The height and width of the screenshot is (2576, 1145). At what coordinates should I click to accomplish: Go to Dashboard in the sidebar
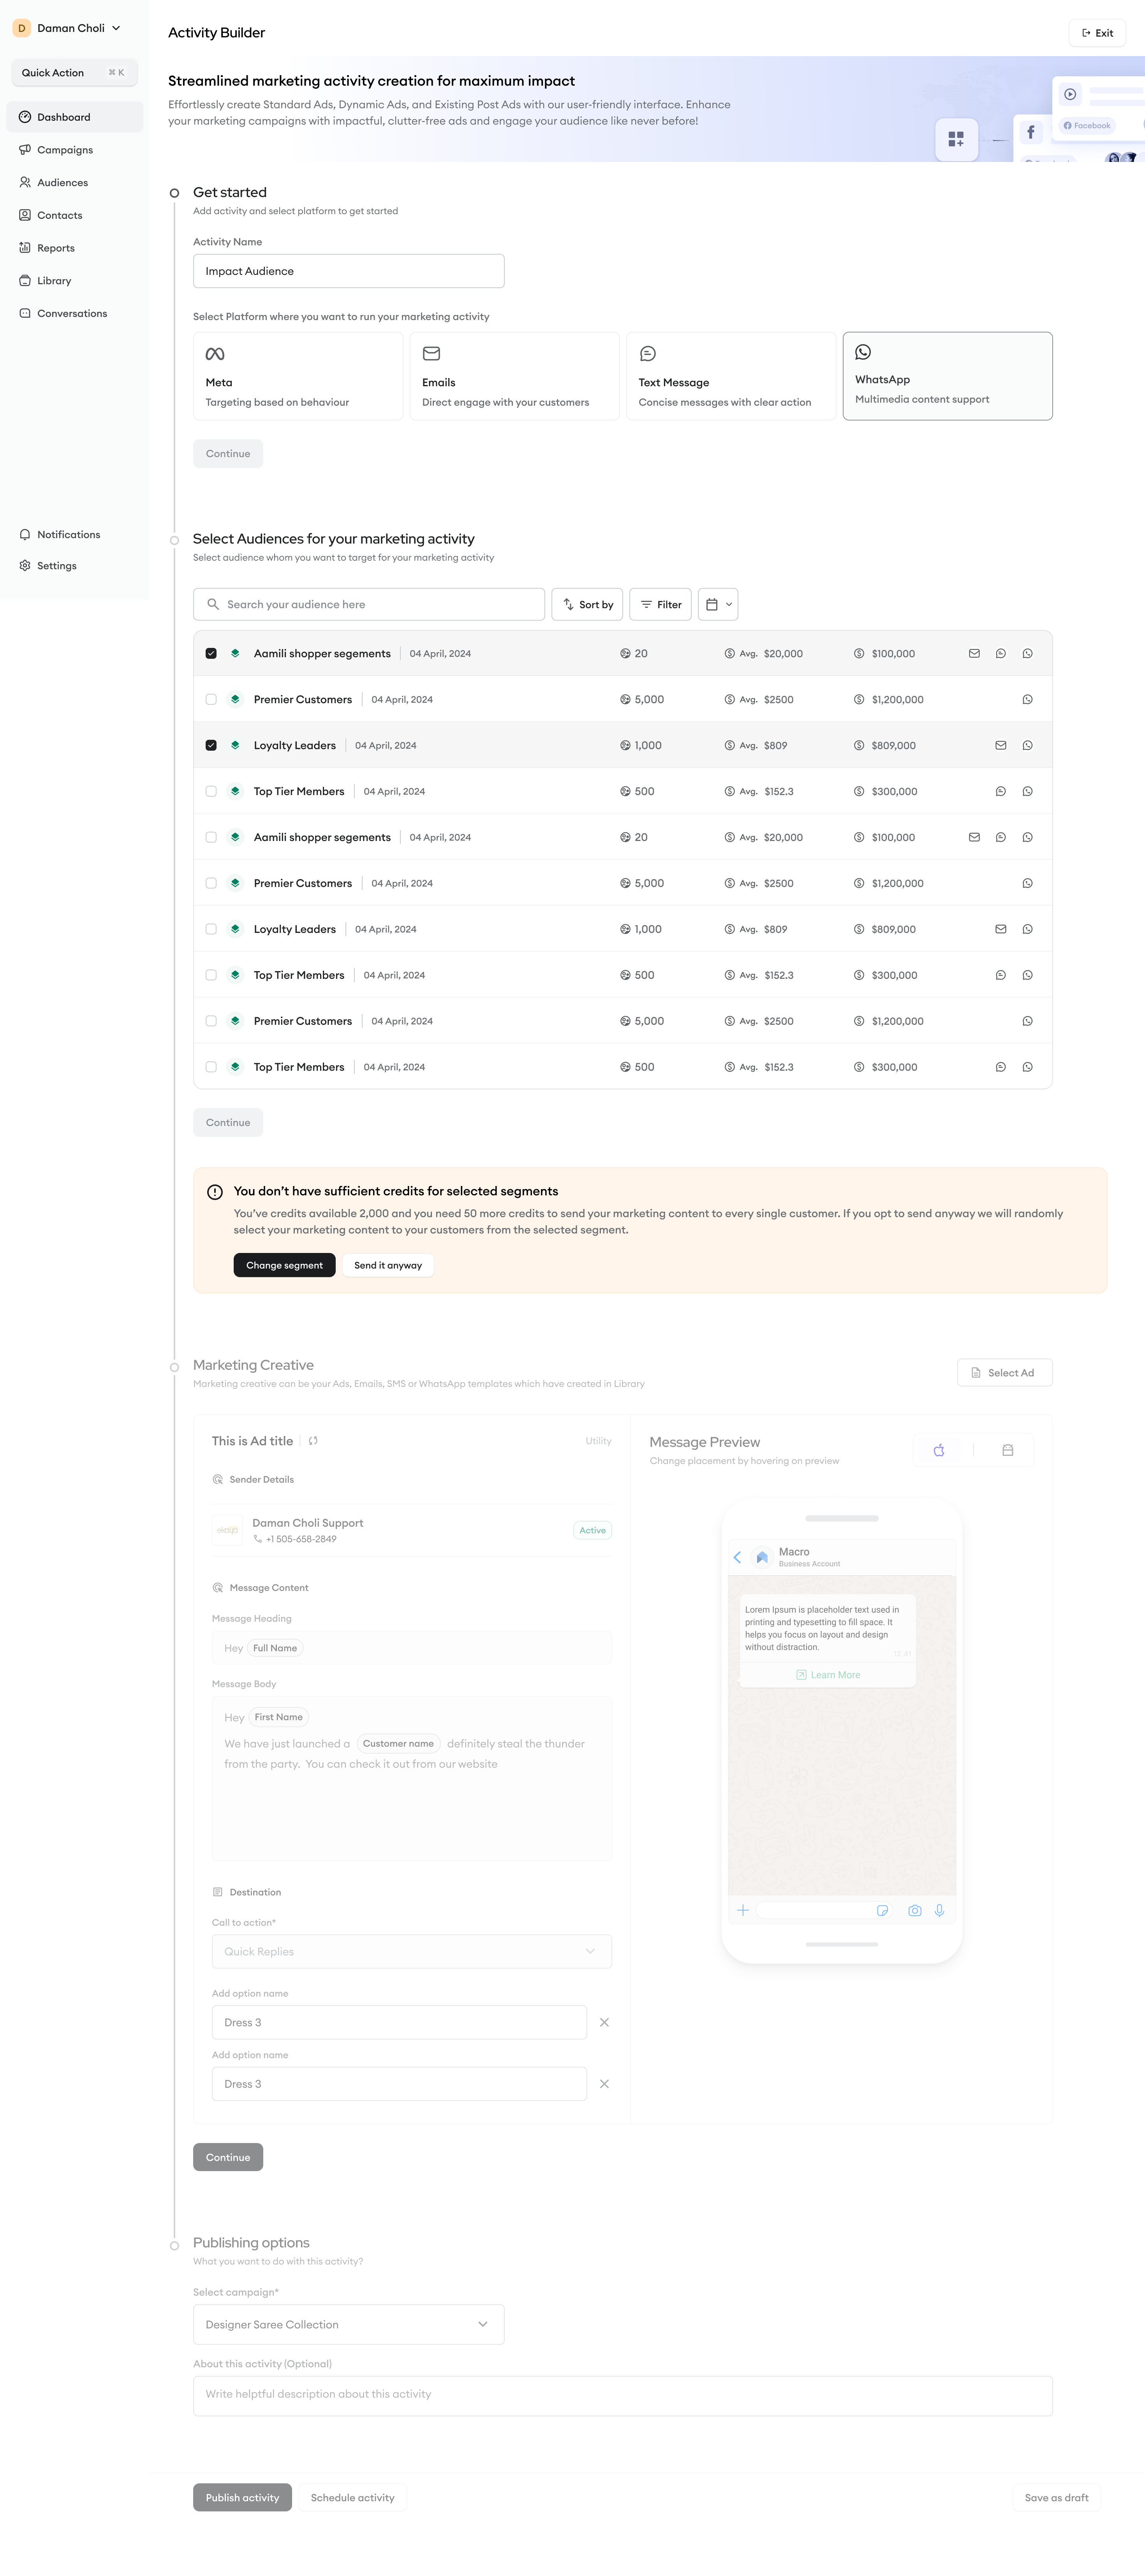pyautogui.click(x=75, y=117)
